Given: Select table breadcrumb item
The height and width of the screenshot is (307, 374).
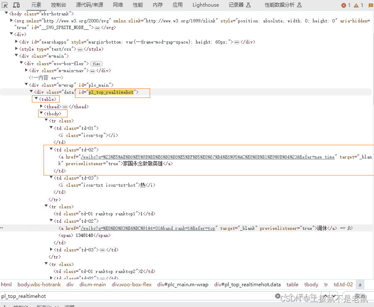Looking at the screenshot, I should click(292, 285).
